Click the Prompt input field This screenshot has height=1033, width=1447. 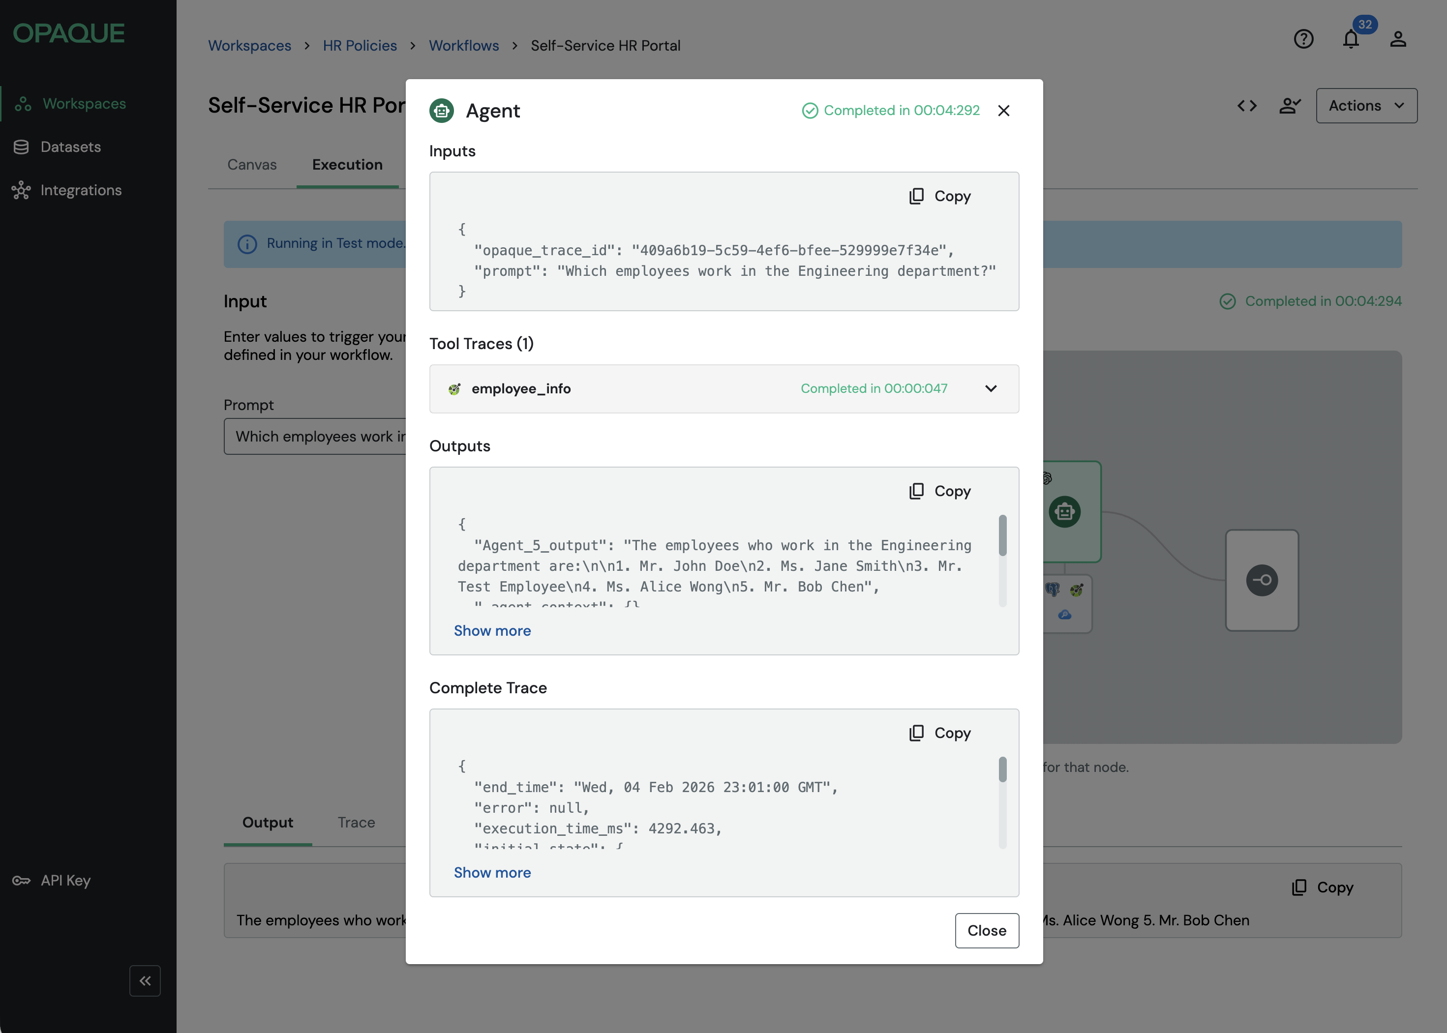coord(315,436)
